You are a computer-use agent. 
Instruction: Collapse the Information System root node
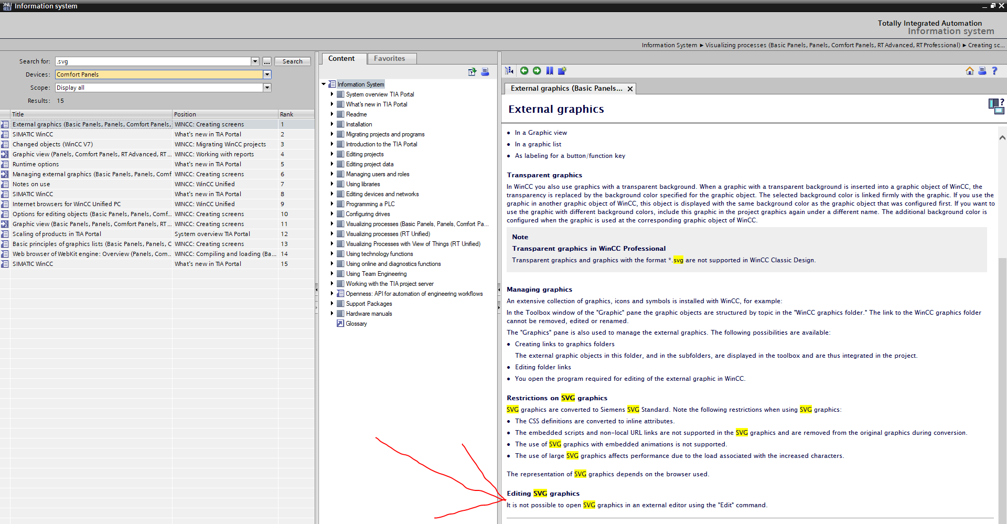click(324, 84)
